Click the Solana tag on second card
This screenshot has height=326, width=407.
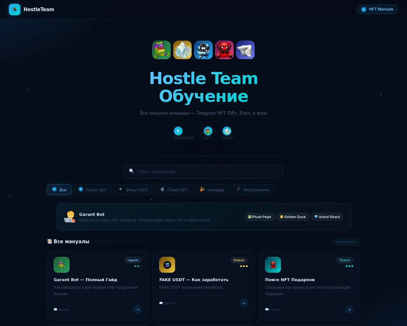click(239, 260)
